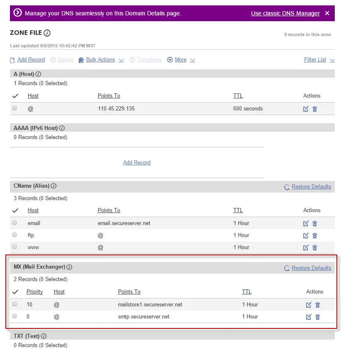Open the Bulk Actions dropdown
This screenshot has width=341, height=350.
(x=101, y=60)
